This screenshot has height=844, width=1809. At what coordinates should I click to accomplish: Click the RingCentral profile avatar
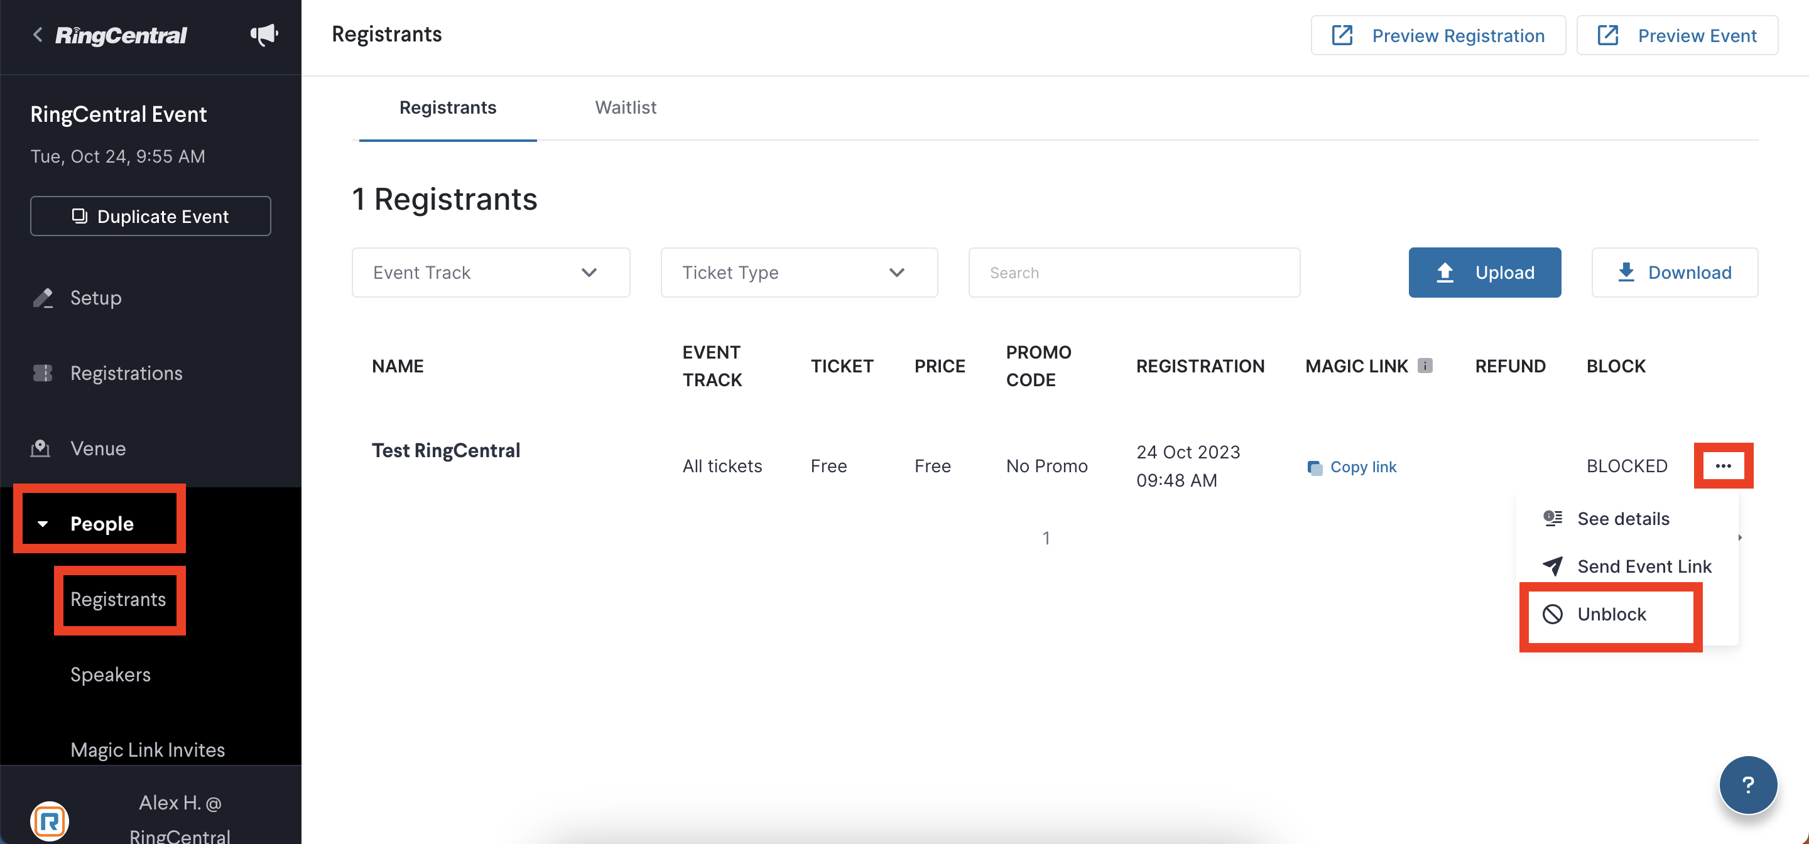49,820
